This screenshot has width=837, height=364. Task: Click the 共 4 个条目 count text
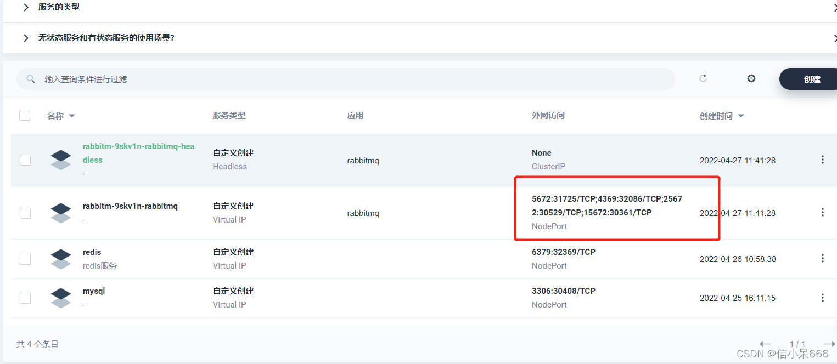click(x=37, y=344)
